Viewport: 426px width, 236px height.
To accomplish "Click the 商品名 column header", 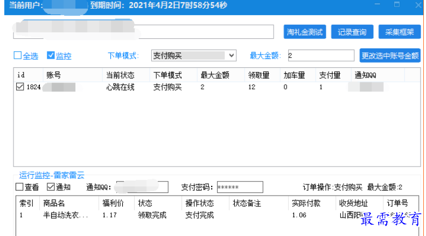I will tap(69, 203).
